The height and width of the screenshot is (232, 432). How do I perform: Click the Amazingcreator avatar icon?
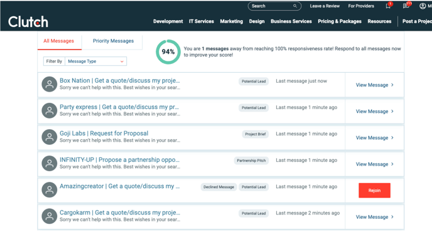pyautogui.click(x=50, y=190)
